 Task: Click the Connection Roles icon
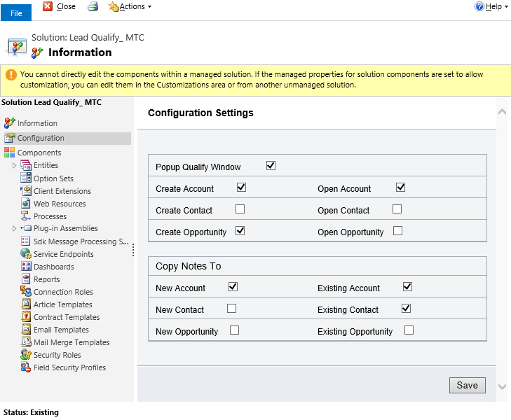(26, 292)
